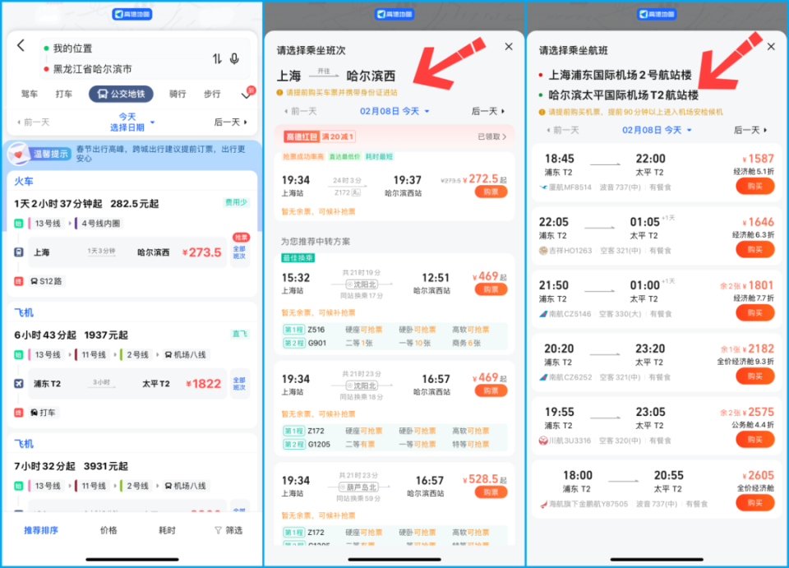The image size is (789, 568).
Task: Tap the 葫芦岛北 transfer station label
Action: (x=358, y=487)
